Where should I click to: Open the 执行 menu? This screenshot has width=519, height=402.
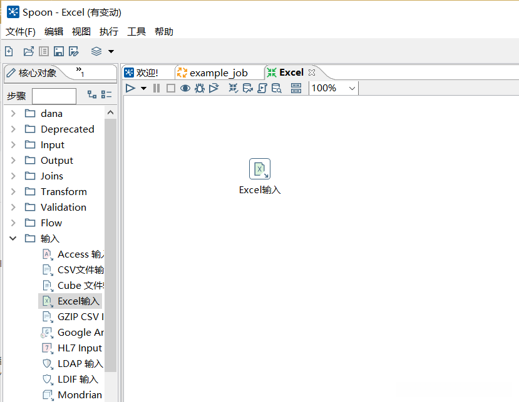click(x=109, y=32)
